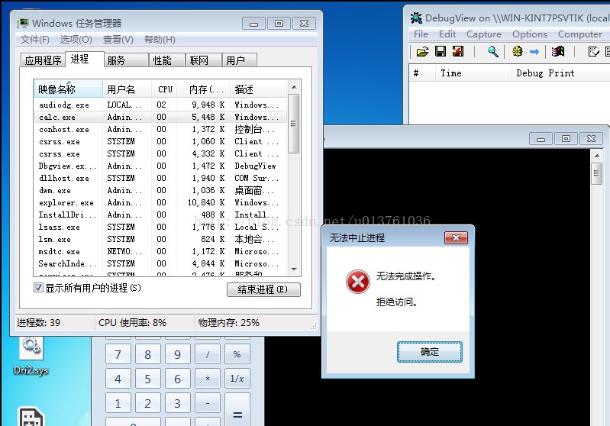Click the DebugView bug icon in title bar
Image resolution: width=610 pixels, height=426 pixels.
click(x=416, y=18)
